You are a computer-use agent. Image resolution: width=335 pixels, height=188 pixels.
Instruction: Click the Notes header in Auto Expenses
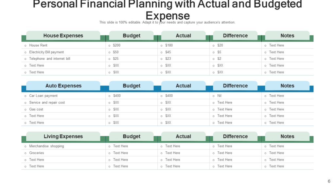pyautogui.click(x=287, y=86)
